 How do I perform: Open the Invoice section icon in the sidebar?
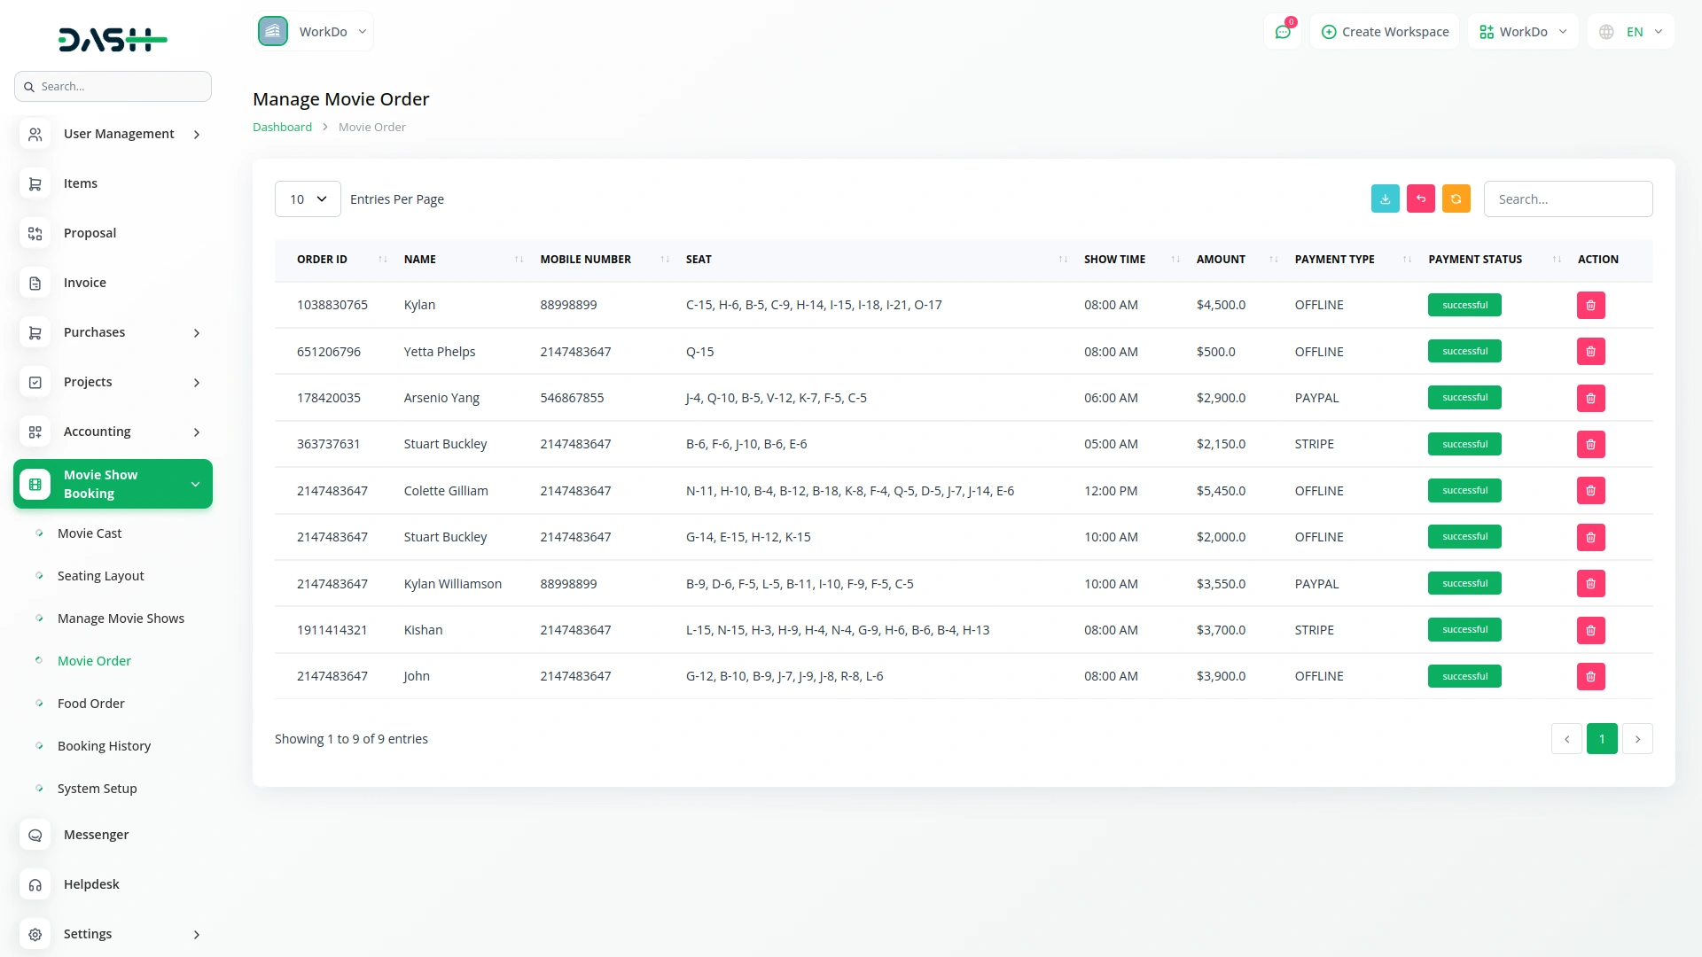[x=35, y=283]
